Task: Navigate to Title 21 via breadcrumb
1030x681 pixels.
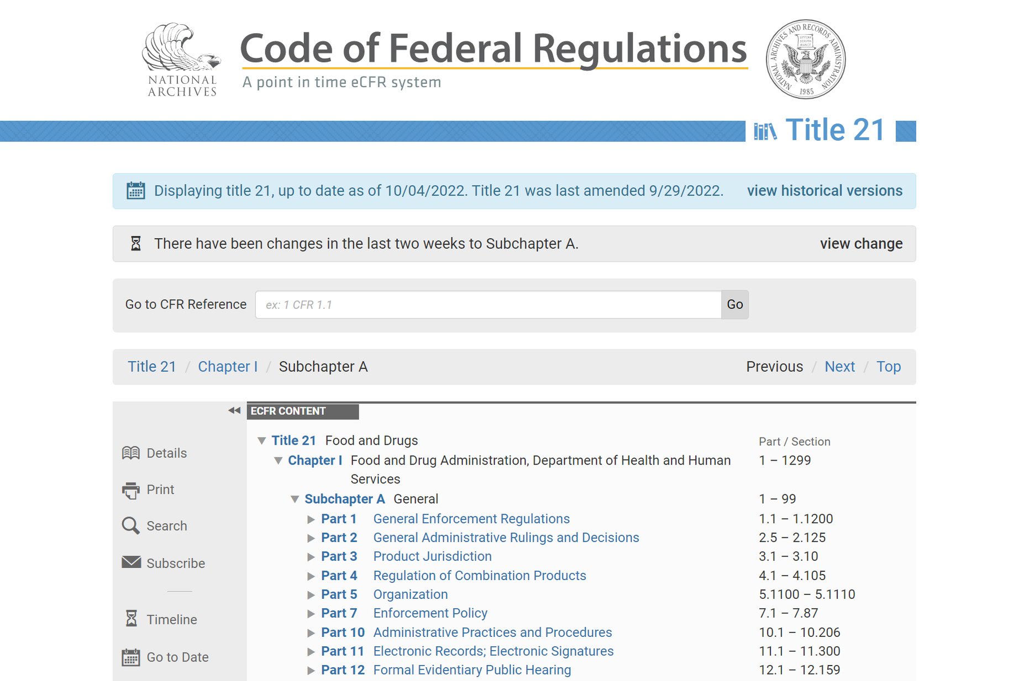Action: (151, 366)
